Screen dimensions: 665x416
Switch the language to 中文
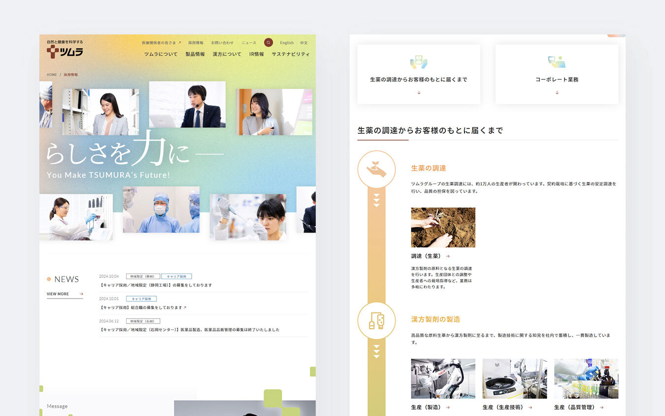[304, 43]
